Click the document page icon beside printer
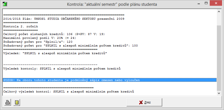Image resolution: width=224 pixels, height=110 pixels. 17,102
